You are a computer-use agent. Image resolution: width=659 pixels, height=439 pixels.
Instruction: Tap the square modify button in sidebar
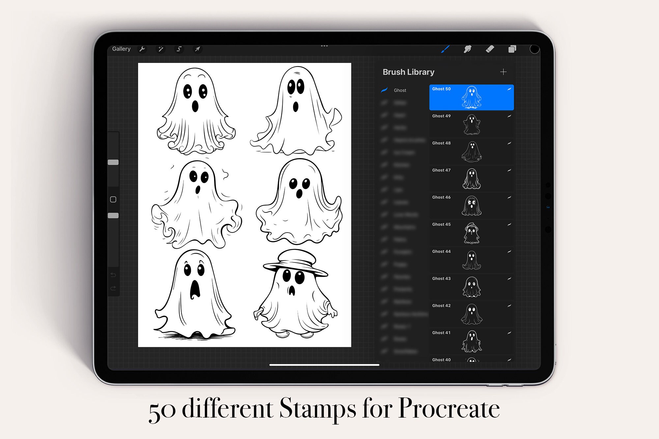[113, 199]
